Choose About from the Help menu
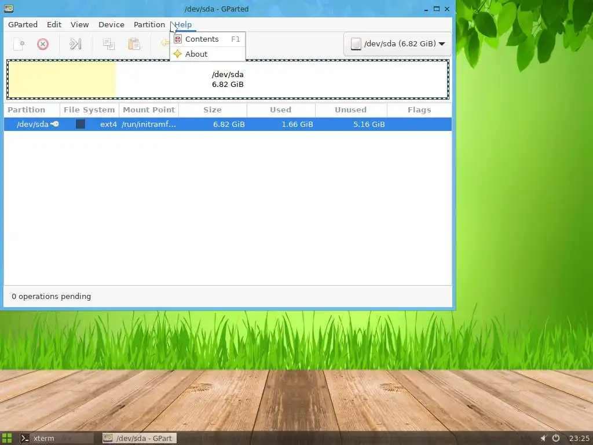593x445 pixels. (208, 54)
